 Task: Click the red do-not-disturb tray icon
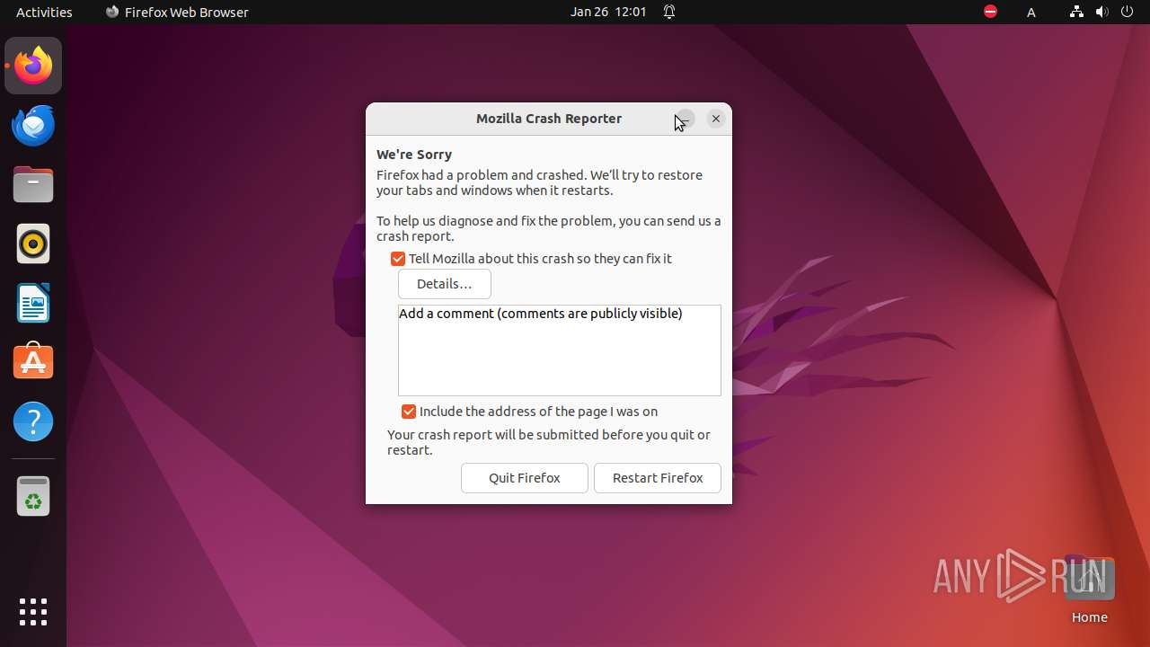pyautogui.click(x=990, y=12)
